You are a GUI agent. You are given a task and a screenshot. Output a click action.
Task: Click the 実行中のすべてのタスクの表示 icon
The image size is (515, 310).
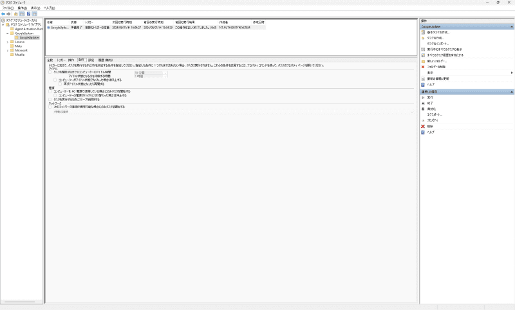pos(423,50)
